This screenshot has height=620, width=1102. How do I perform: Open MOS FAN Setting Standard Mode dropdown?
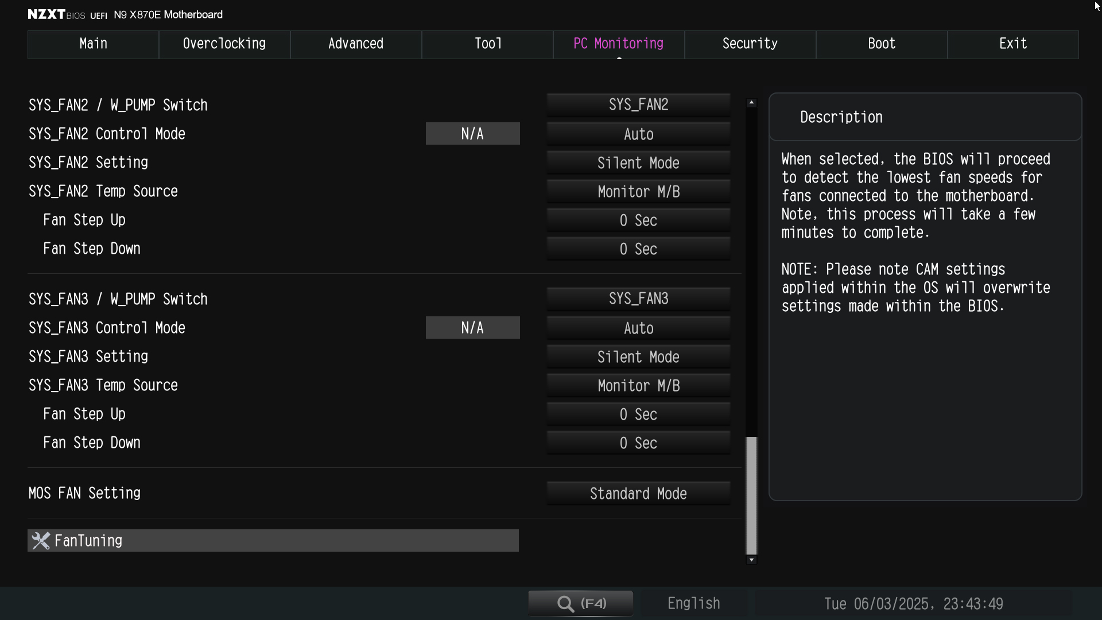(638, 494)
